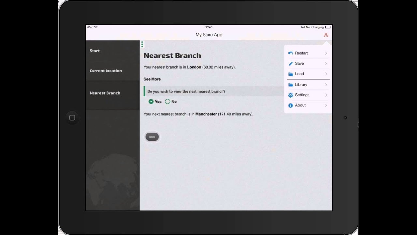Tap the green three-dot sidebar handle
The width and height of the screenshot is (417, 235).
point(142,44)
